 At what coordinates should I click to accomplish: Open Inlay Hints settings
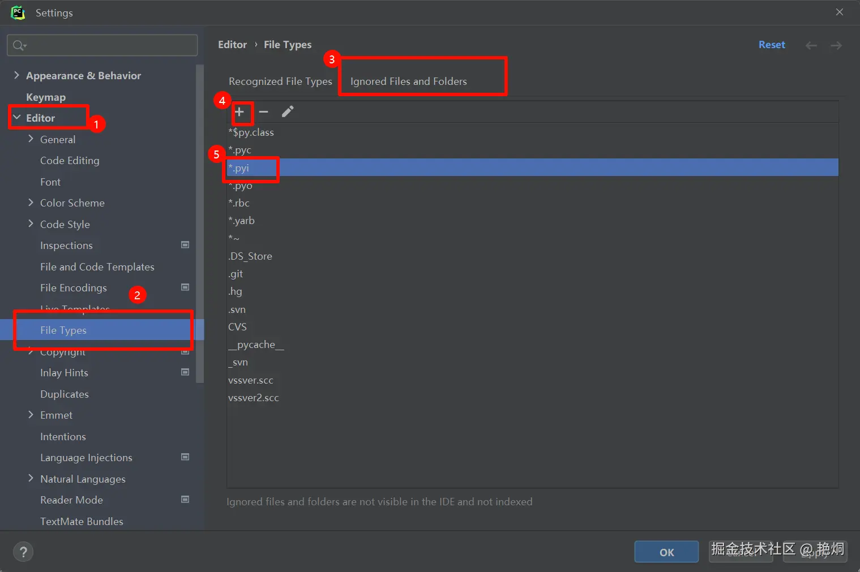pos(64,373)
